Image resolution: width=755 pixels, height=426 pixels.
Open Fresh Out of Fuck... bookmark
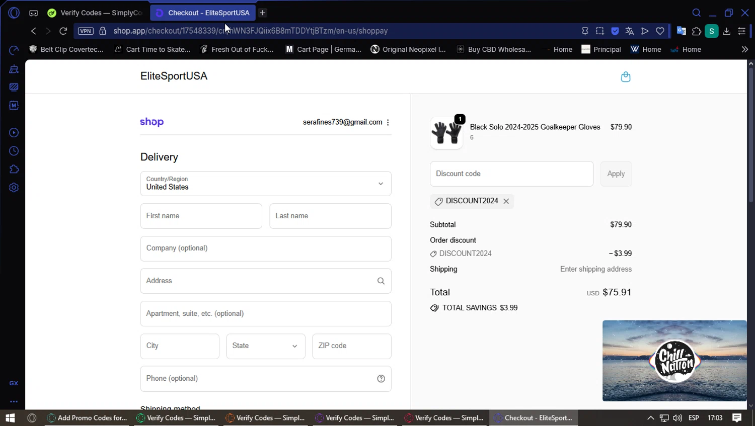[x=237, y=49]
